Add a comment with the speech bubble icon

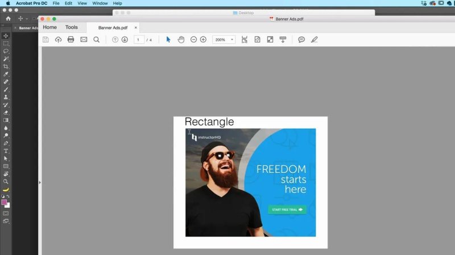(x=301, y=40)
